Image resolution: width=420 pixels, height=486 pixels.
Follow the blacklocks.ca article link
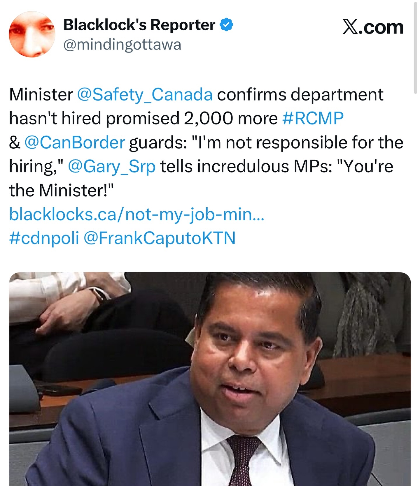136,214
